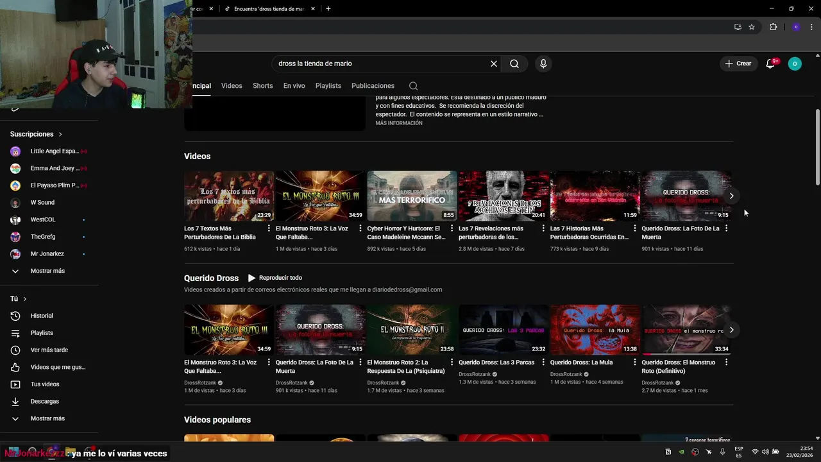Screen dimensions: 821x462
Task: Open Archivos Epstein video thumbnail
Action: (x=504, y=196)
